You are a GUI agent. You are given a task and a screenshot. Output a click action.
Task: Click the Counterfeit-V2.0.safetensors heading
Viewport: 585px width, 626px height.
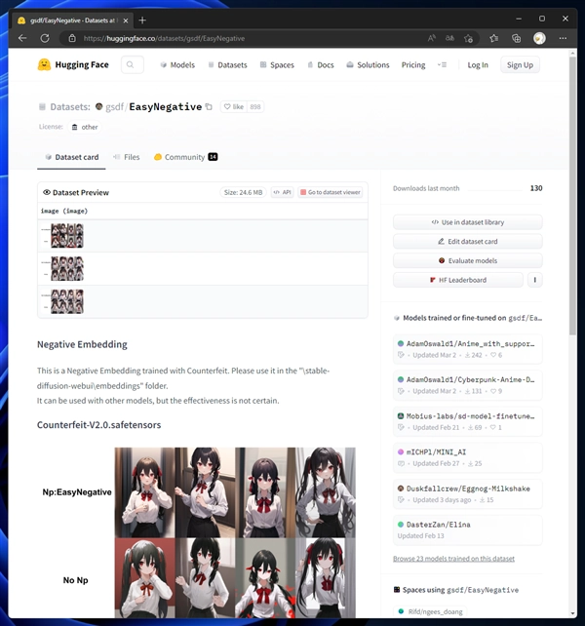[x=99, y=425]
